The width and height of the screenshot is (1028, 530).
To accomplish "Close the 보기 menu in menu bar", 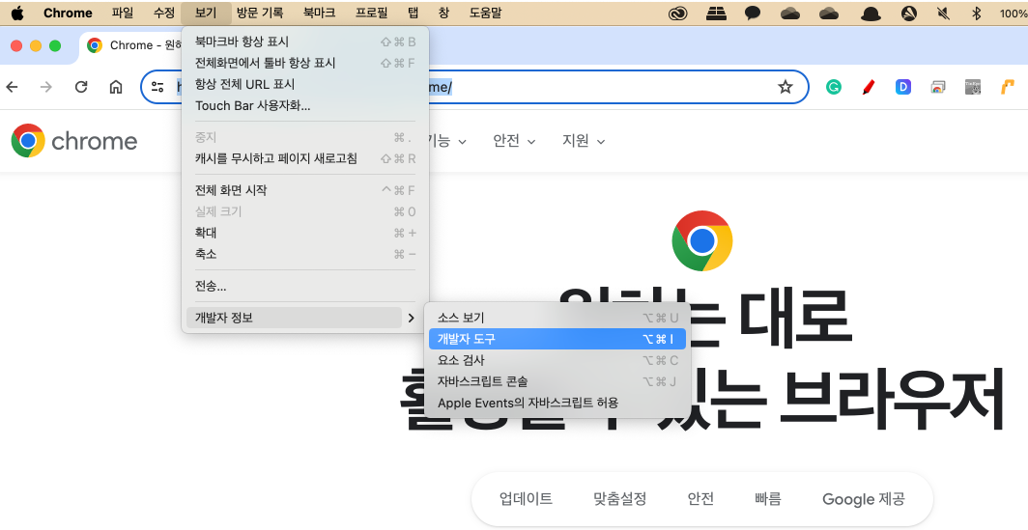I will tap(206, 13).
